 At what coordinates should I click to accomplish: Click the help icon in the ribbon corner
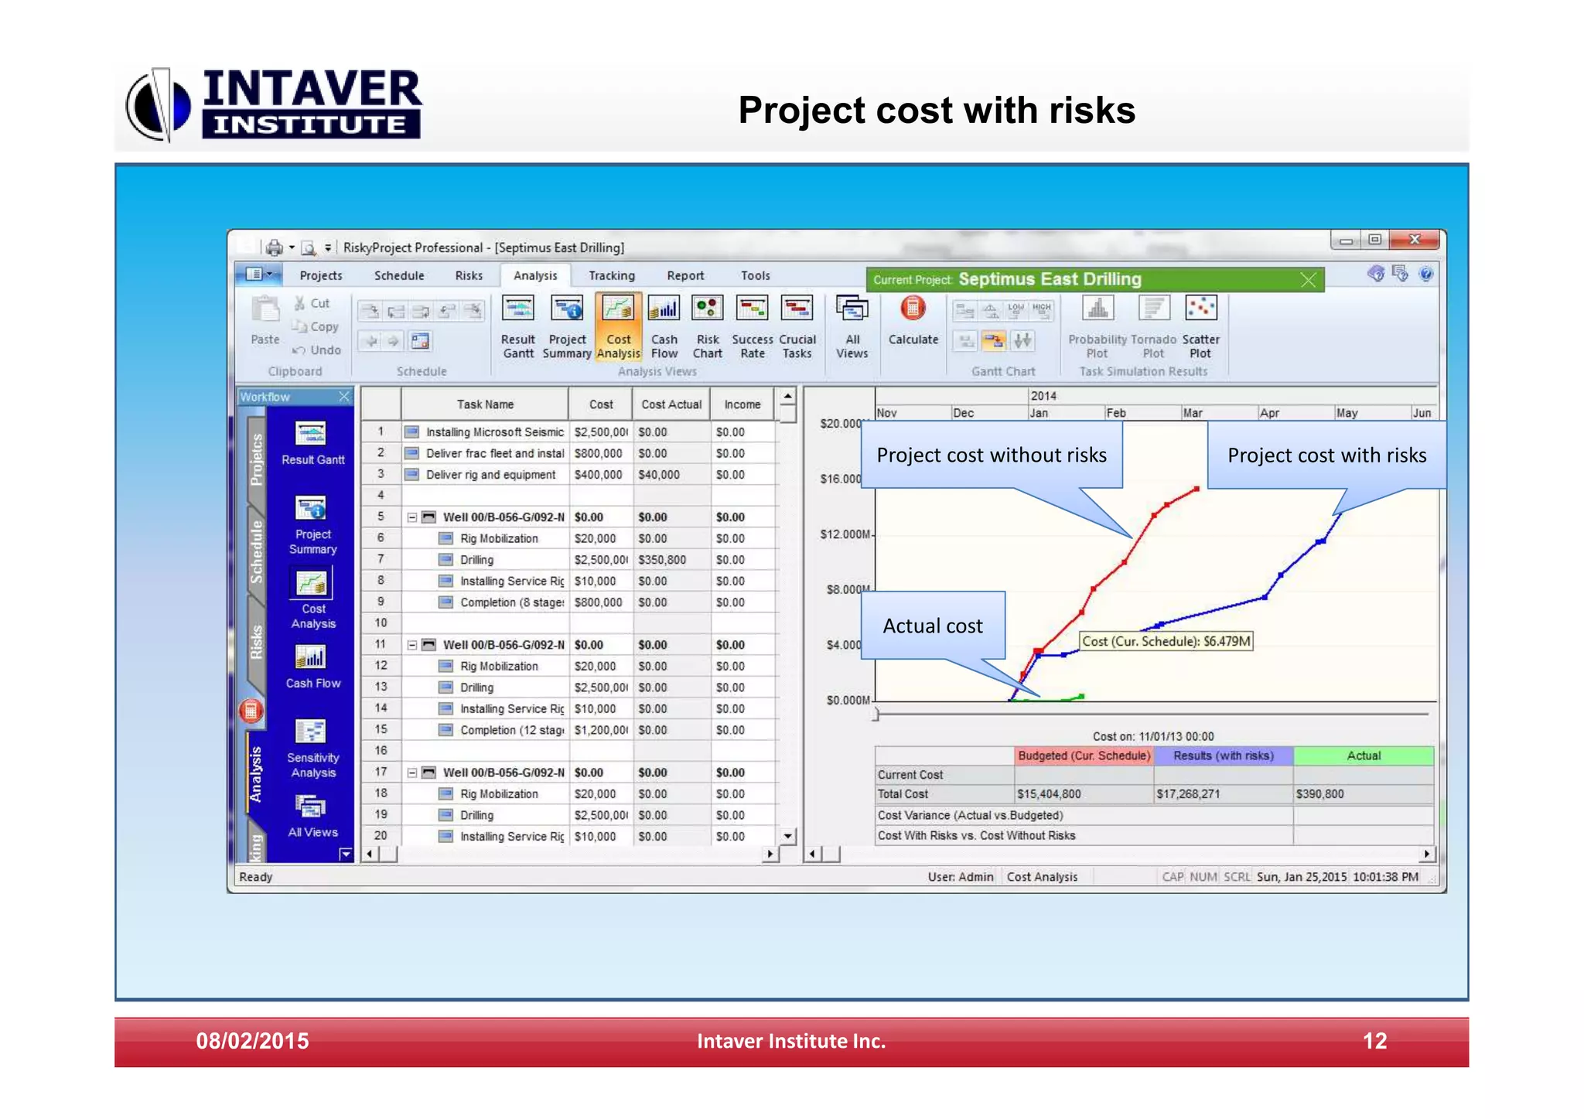pyautogui.click(x=1425, y=274)
